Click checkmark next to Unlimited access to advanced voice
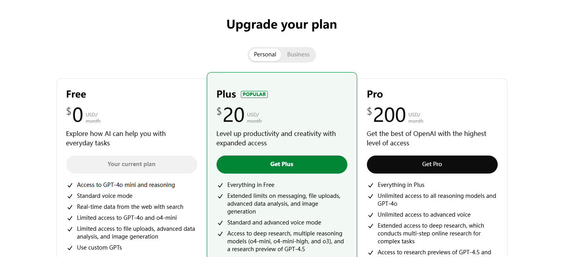Image resolution: width=567 pixels, height=257 pixels. click(x=370, y=215)
